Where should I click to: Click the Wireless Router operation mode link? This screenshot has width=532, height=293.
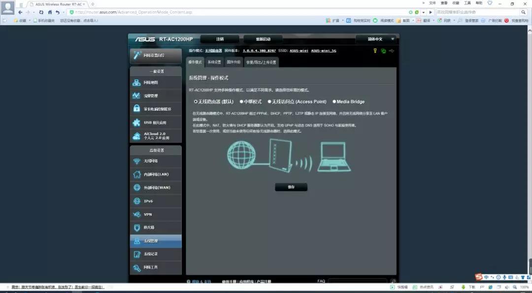coord(213,51)
